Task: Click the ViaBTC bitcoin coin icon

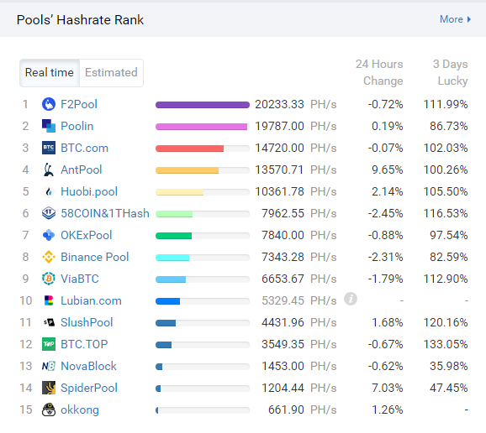Action: [x=49, y=279]
